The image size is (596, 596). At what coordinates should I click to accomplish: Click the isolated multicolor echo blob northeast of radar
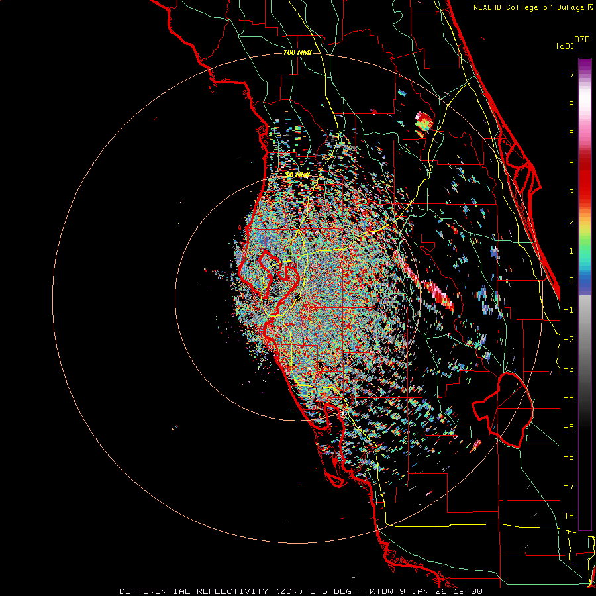[x=423, y=123]
